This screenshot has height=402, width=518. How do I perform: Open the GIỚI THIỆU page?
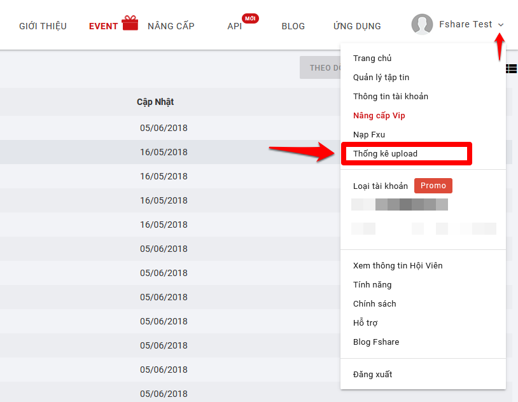[x=43, y=26]
